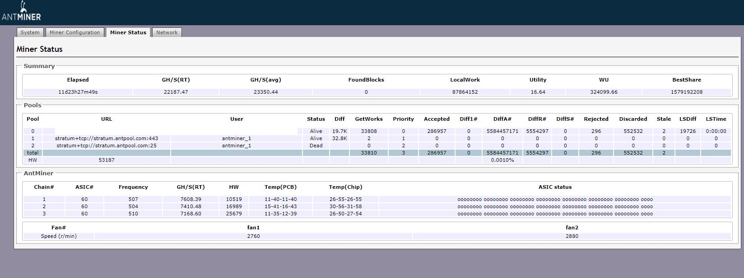This screenshot has width=744, height=278.
Task: Click the Miner Status page heading
Action: tap(40, 49)
